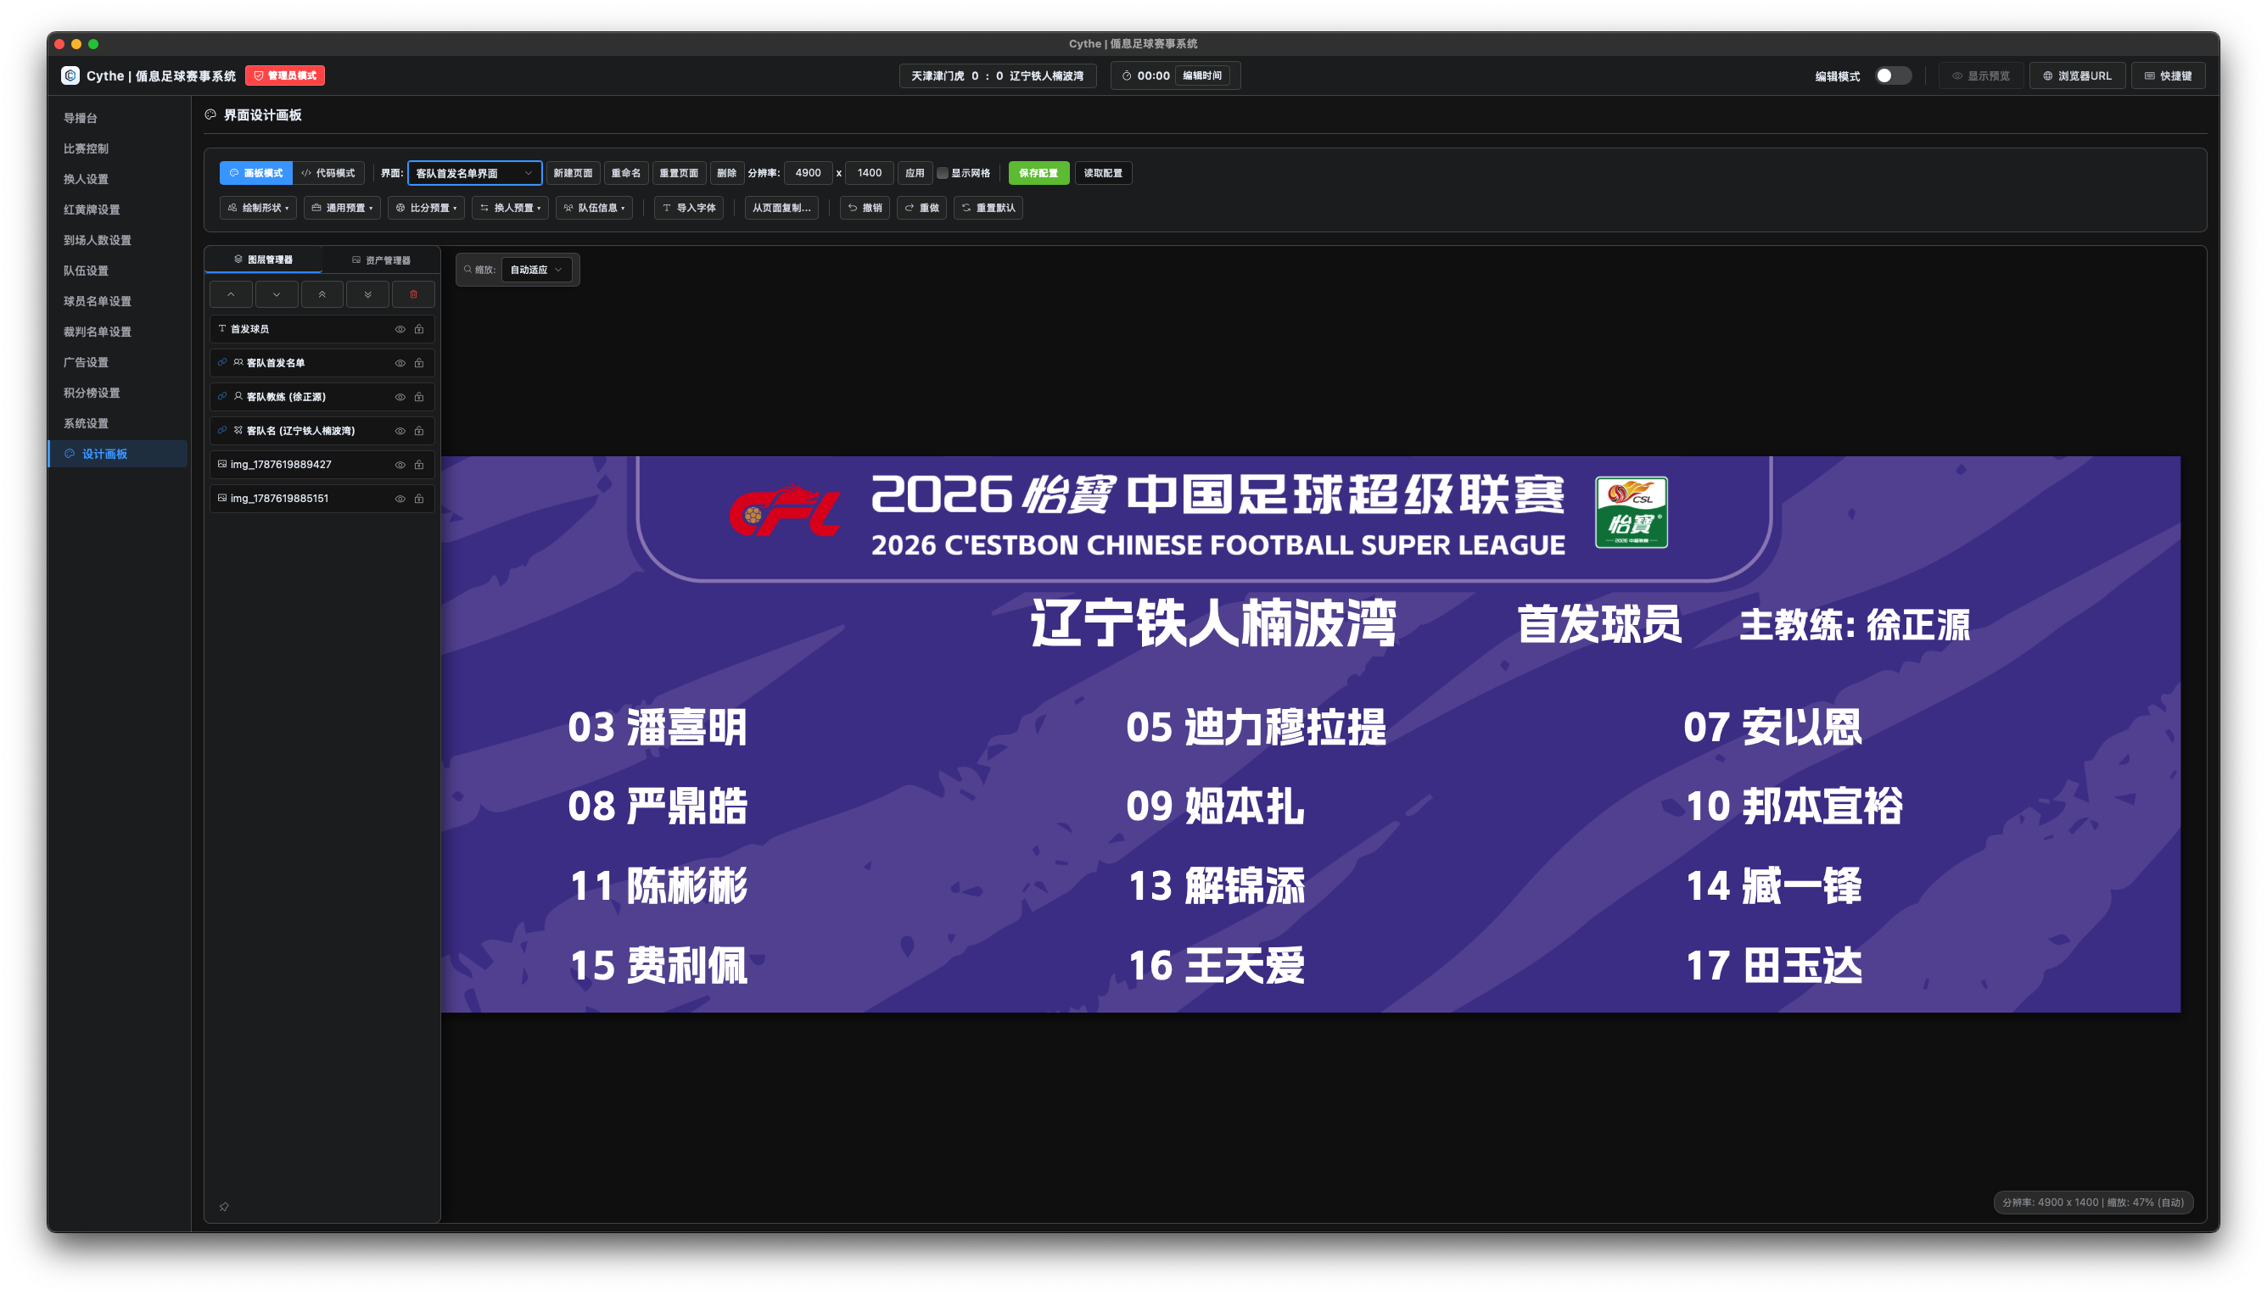Click the resolution width field 4900
Image resolution: width=2267 pixels, height=1295 pixels.
(808, 174)
